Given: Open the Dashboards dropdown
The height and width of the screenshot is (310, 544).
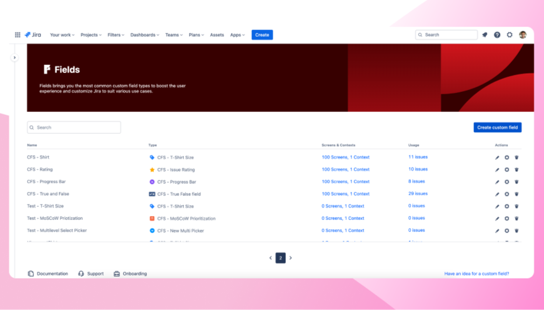Looking at the screenshot, I should [144, 34].
